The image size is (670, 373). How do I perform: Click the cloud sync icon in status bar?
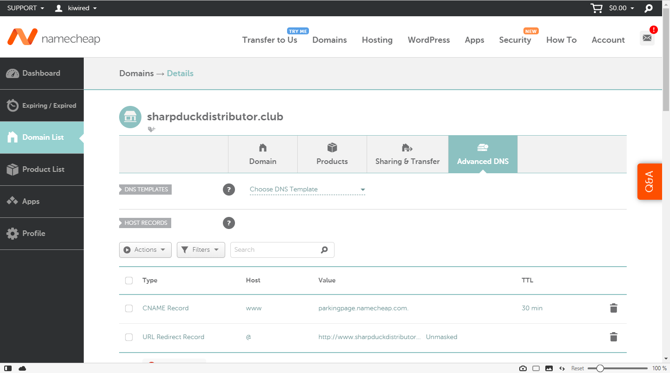(22, 368)
